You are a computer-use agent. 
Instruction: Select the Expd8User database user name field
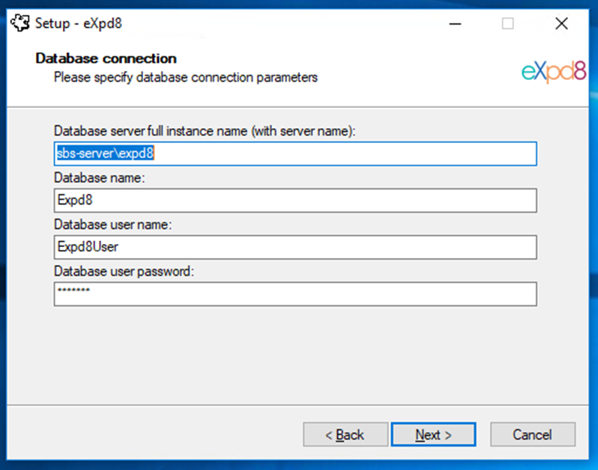click(x=295, y=247)
